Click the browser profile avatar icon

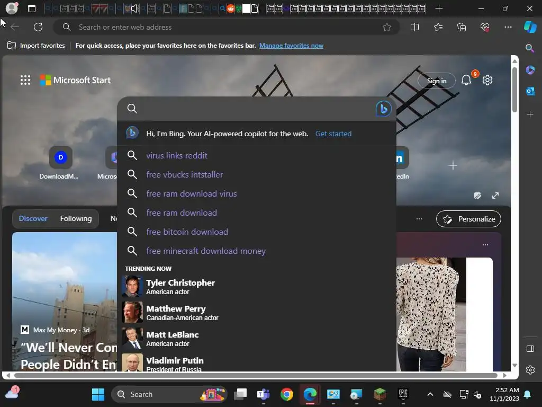coord(12,8)
